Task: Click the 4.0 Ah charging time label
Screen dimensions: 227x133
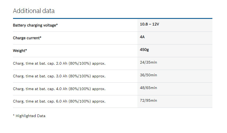Action: coord(59,89)
